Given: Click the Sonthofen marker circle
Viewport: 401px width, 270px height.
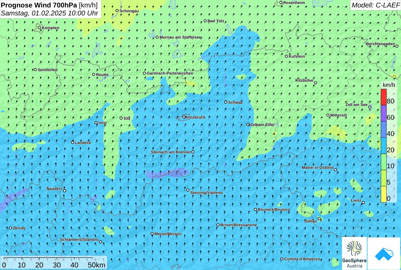Looking at the screenshot, I should point(35,70).
